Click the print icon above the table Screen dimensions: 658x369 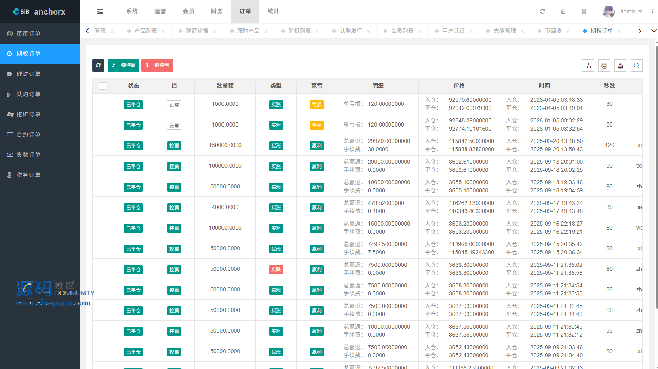[604, 66]
